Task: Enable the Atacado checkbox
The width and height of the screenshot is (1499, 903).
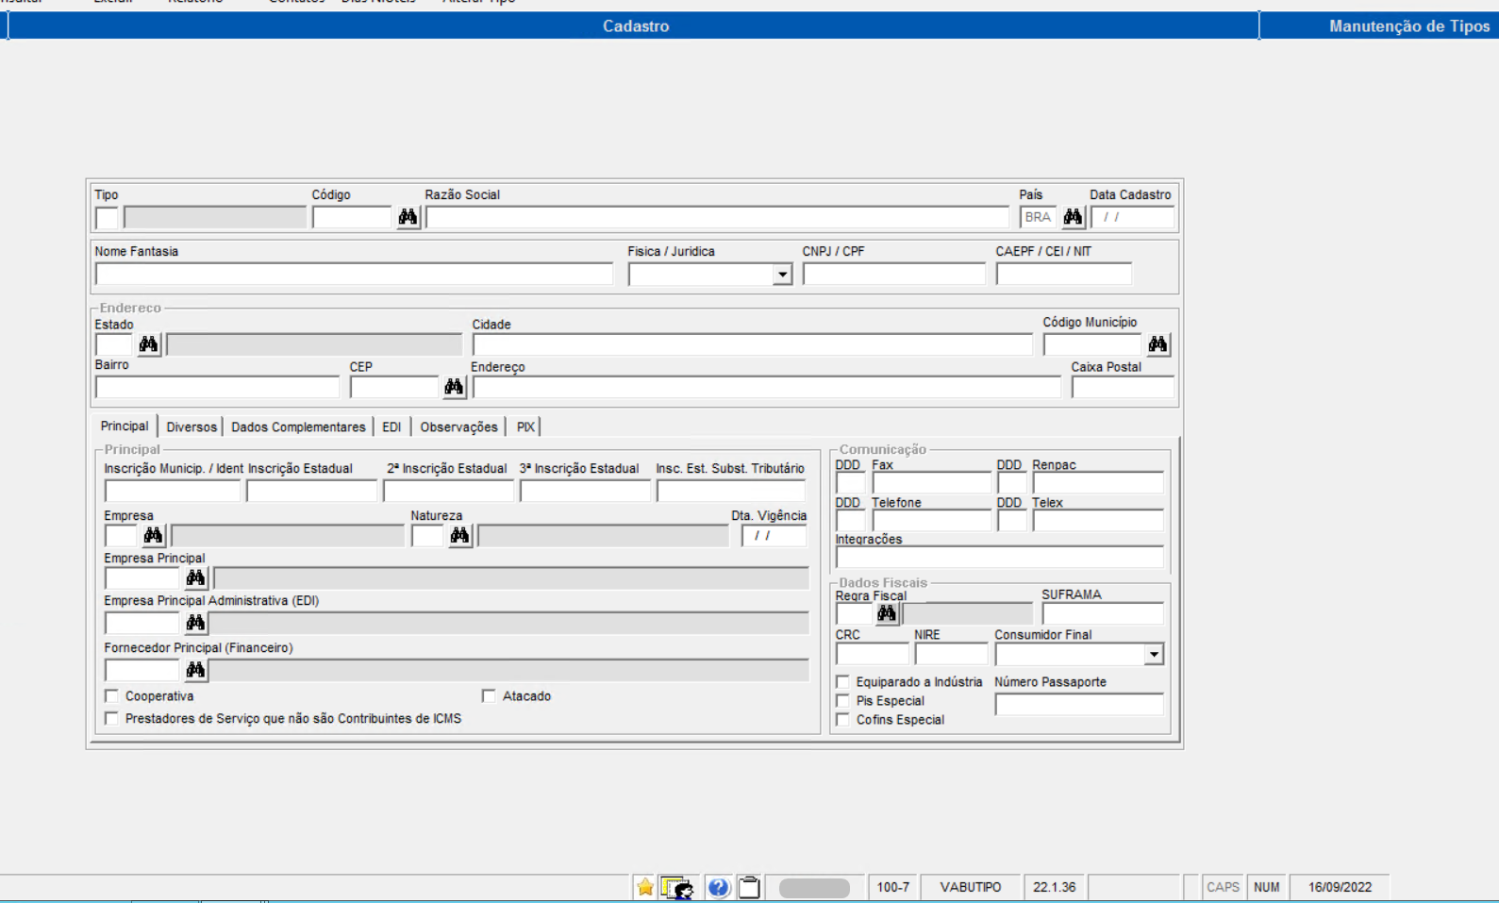Action: pyautogui.click(x=489, y=695)
